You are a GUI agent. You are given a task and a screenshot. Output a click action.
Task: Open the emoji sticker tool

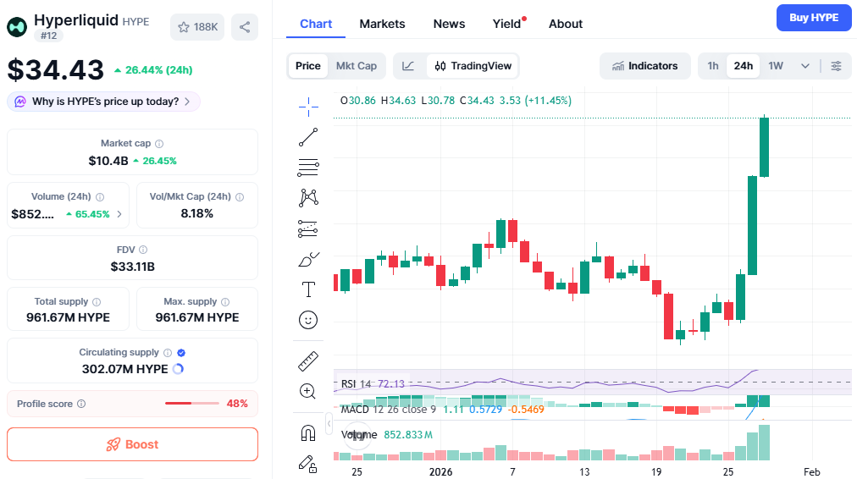(x=308, y=320)
